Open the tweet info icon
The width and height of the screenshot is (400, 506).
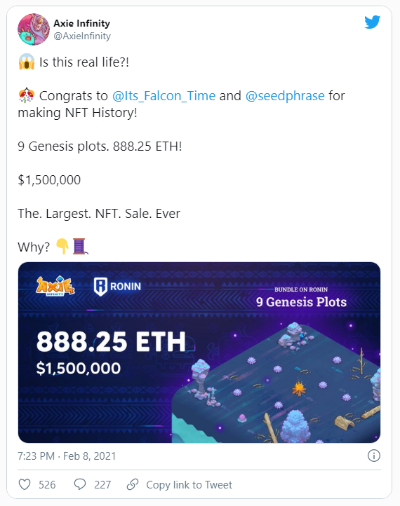pyautogui.click(x=374, y=456)
